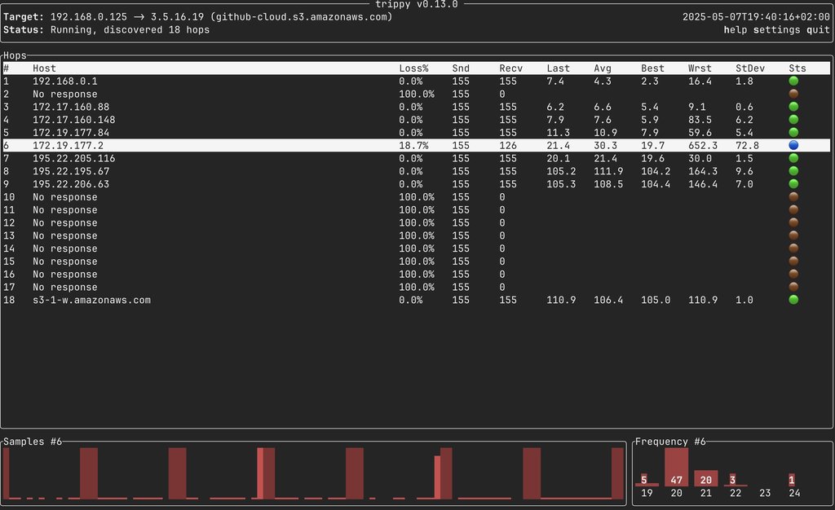
Task: Click the brown status dot for hop 10
Action: (793, 197)
